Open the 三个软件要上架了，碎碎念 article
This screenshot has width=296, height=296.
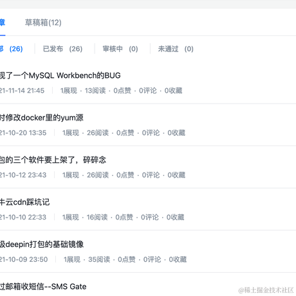(53, 160)
